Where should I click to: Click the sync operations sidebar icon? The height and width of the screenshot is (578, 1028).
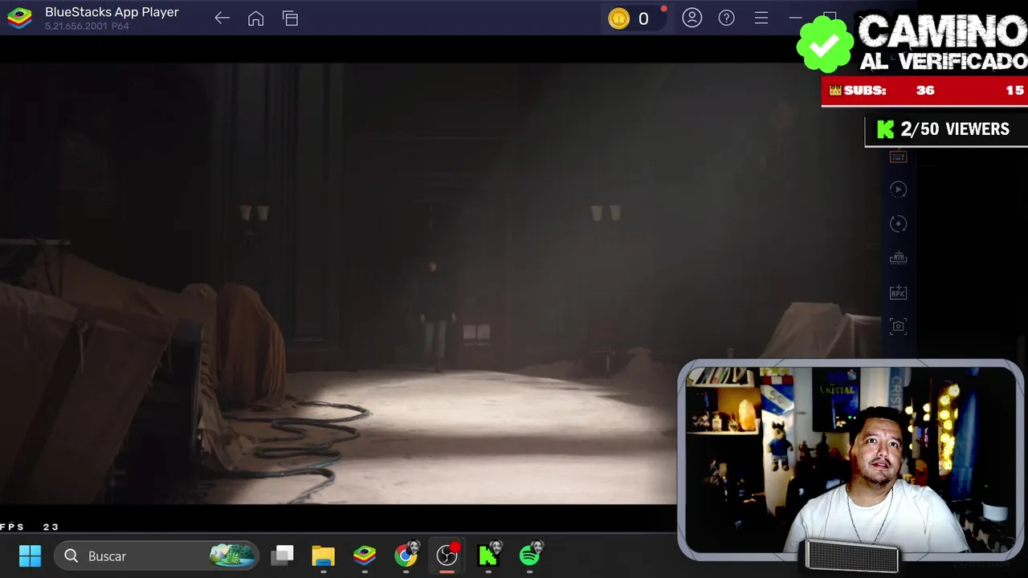pyautogui.click(x=898, y=224)
